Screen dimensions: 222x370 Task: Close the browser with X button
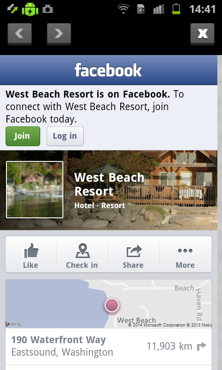(202, 33)
